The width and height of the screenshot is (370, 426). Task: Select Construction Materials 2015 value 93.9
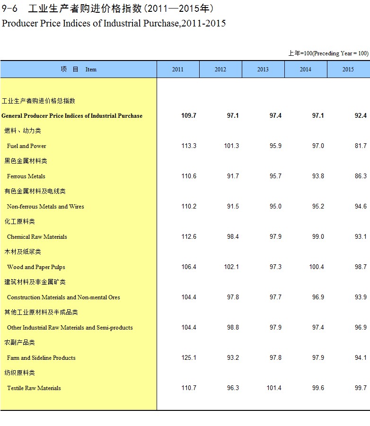[361, 297]
